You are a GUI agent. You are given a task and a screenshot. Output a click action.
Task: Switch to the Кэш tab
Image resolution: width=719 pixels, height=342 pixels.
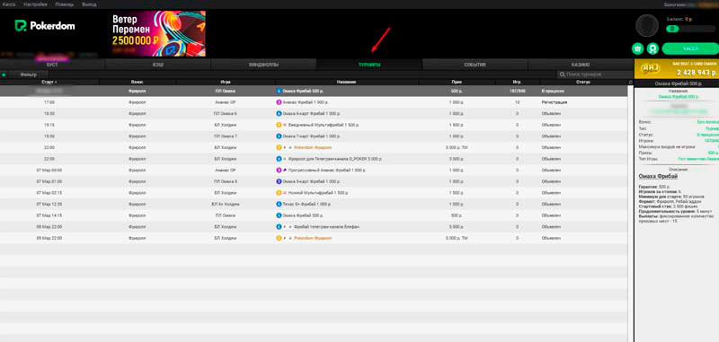click(158, 65)
